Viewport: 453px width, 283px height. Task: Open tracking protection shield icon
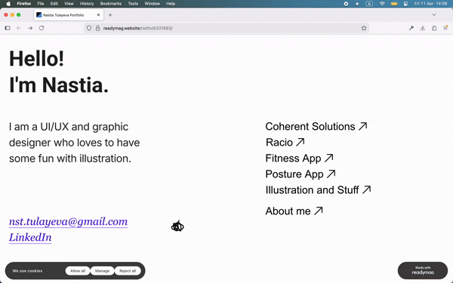89,28
